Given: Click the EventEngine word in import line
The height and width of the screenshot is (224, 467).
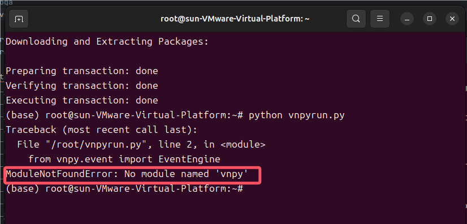Looking at the screenshot, I should (x=189, y=160).
